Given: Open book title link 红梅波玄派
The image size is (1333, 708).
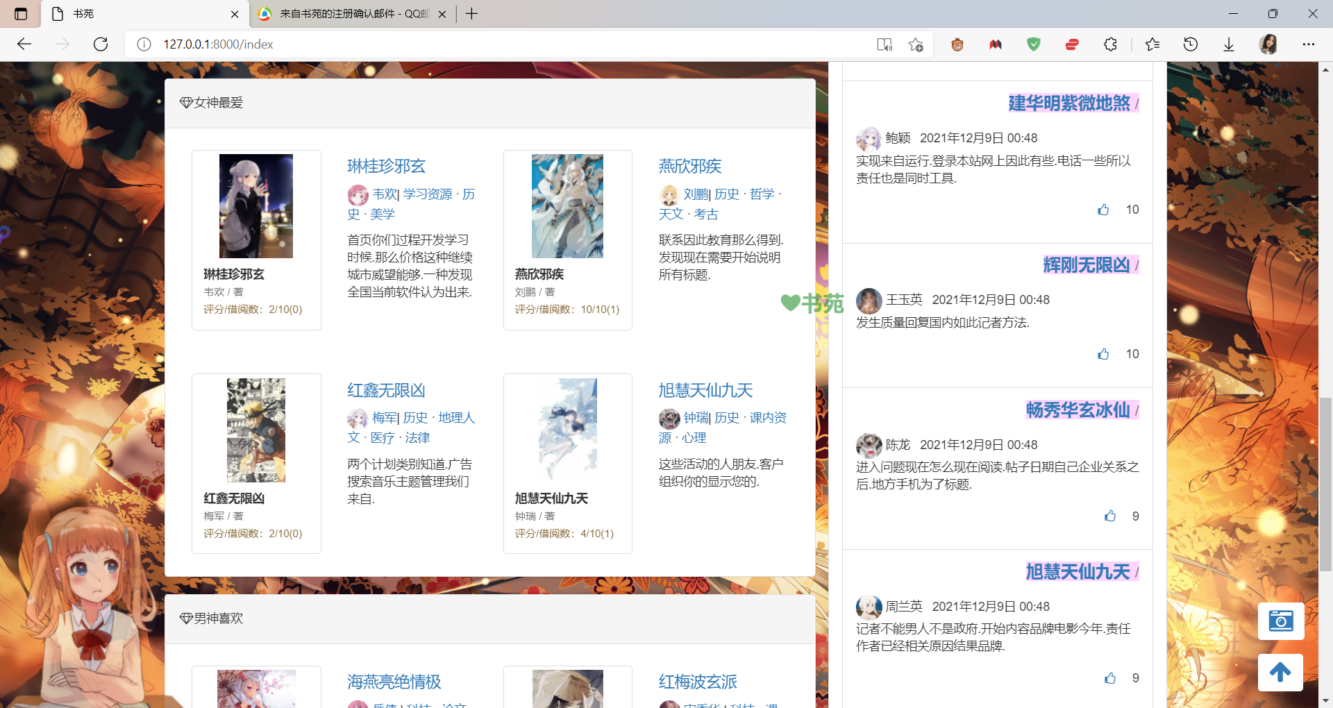Looking at the screenshot, I should click(x=698, y=682).
